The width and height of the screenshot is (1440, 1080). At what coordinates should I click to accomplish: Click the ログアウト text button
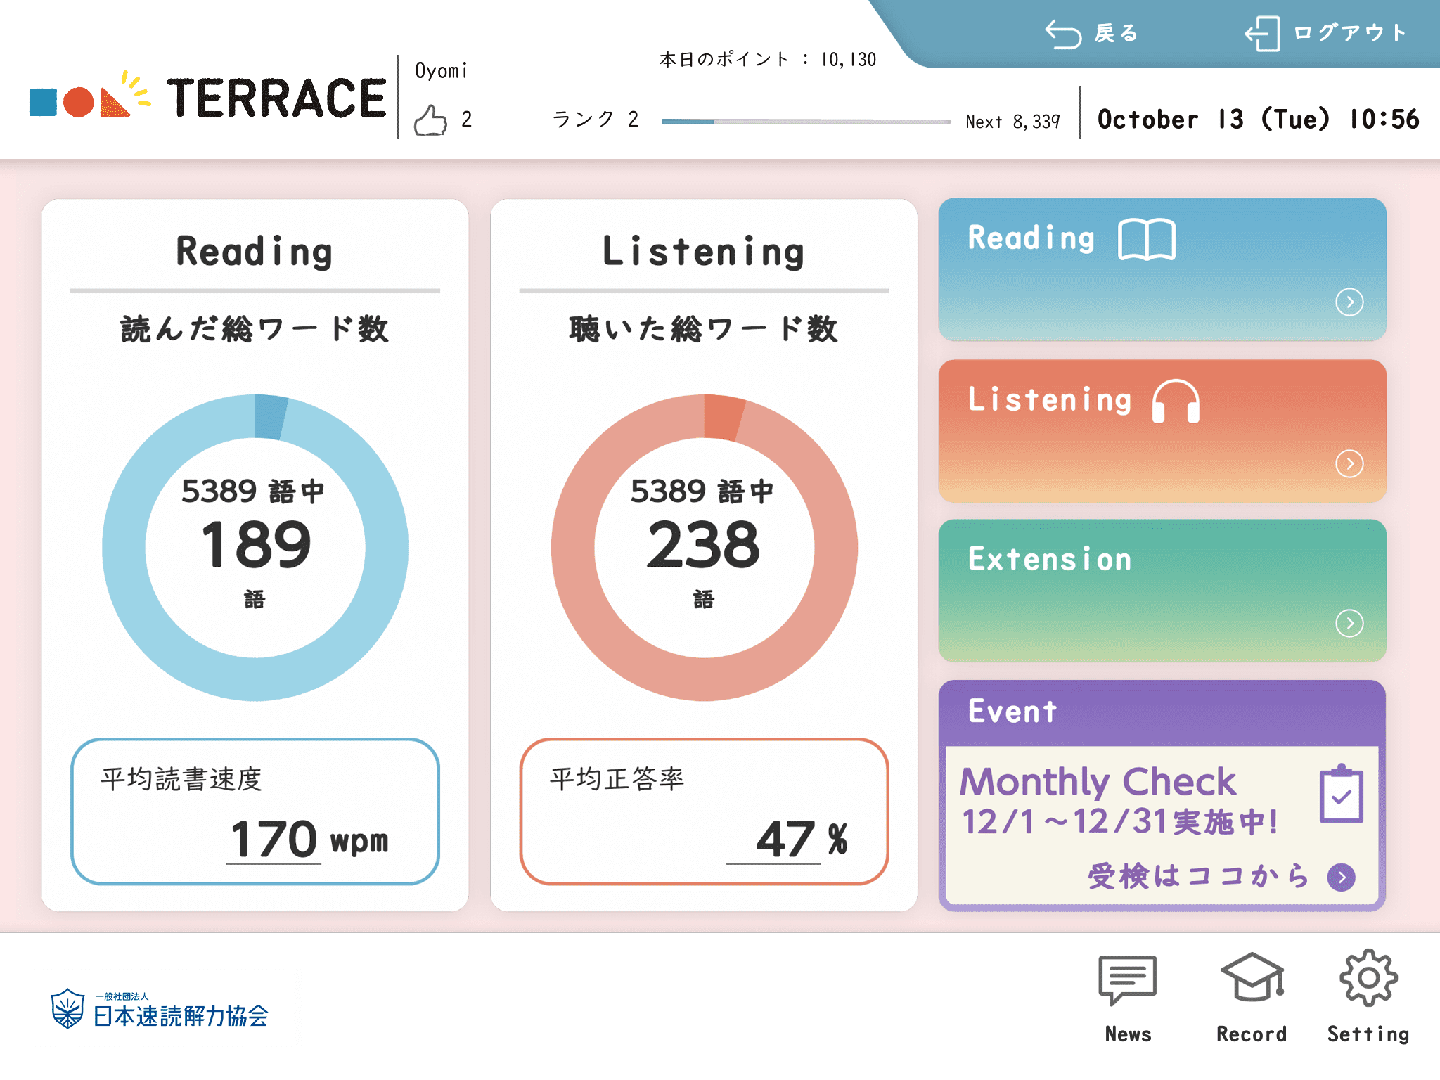pyautogui.click(x=1350, y=33)
